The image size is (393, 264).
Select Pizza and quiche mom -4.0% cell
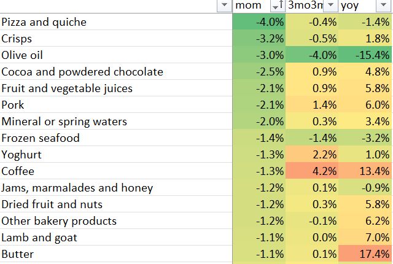pos(259,22)
